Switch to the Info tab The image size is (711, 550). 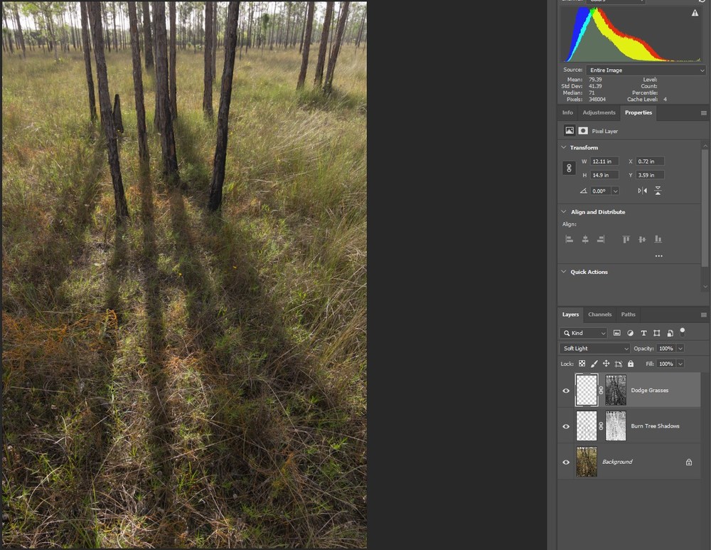[567, 112]
